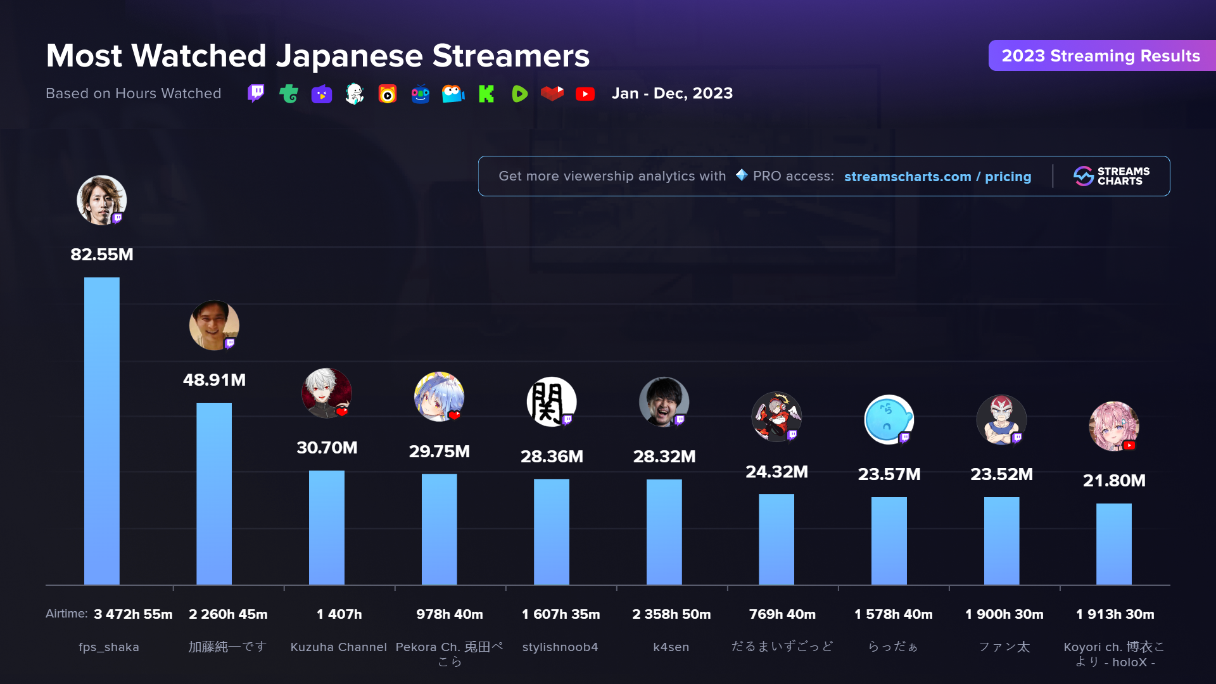Click the Twitch platform icon

pyautogui.click(x=256, y=94)
